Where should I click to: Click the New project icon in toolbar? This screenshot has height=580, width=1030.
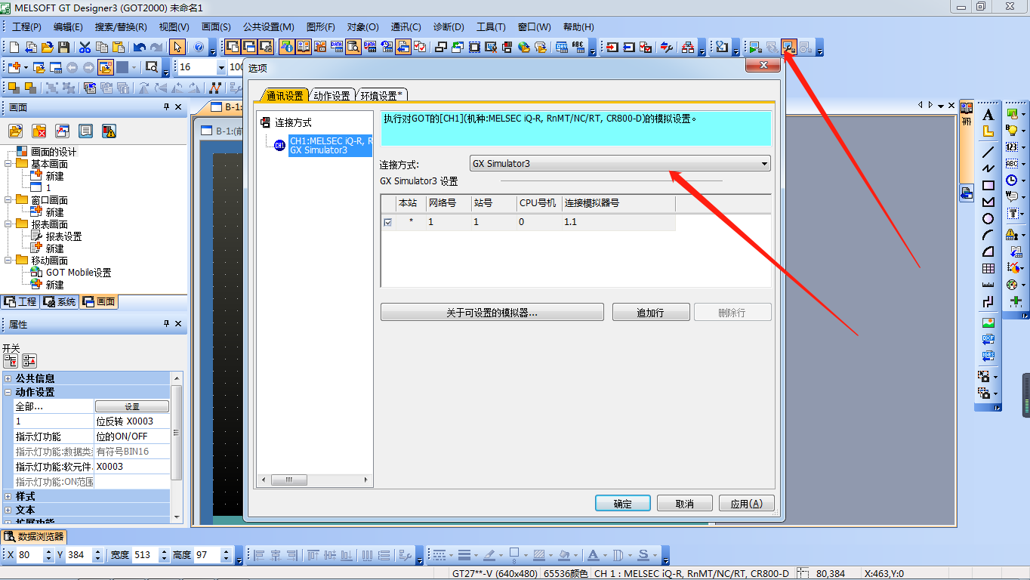[x=14, y=47]
